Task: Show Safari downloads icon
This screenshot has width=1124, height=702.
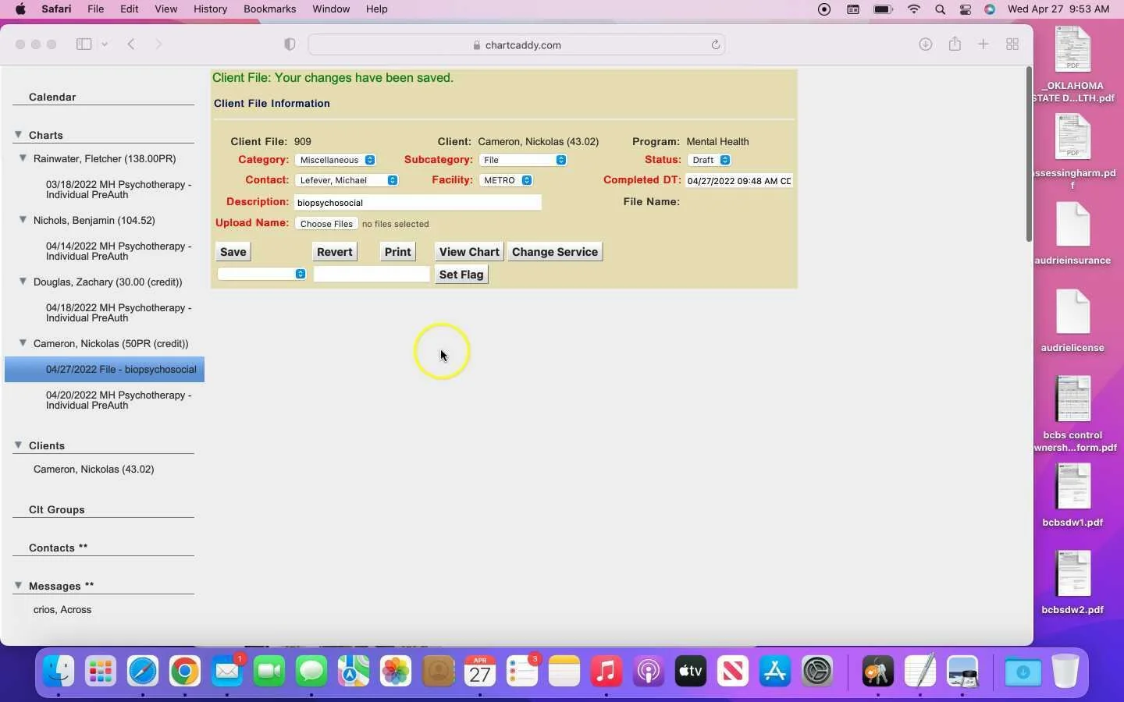Action: tap(925, 44)
